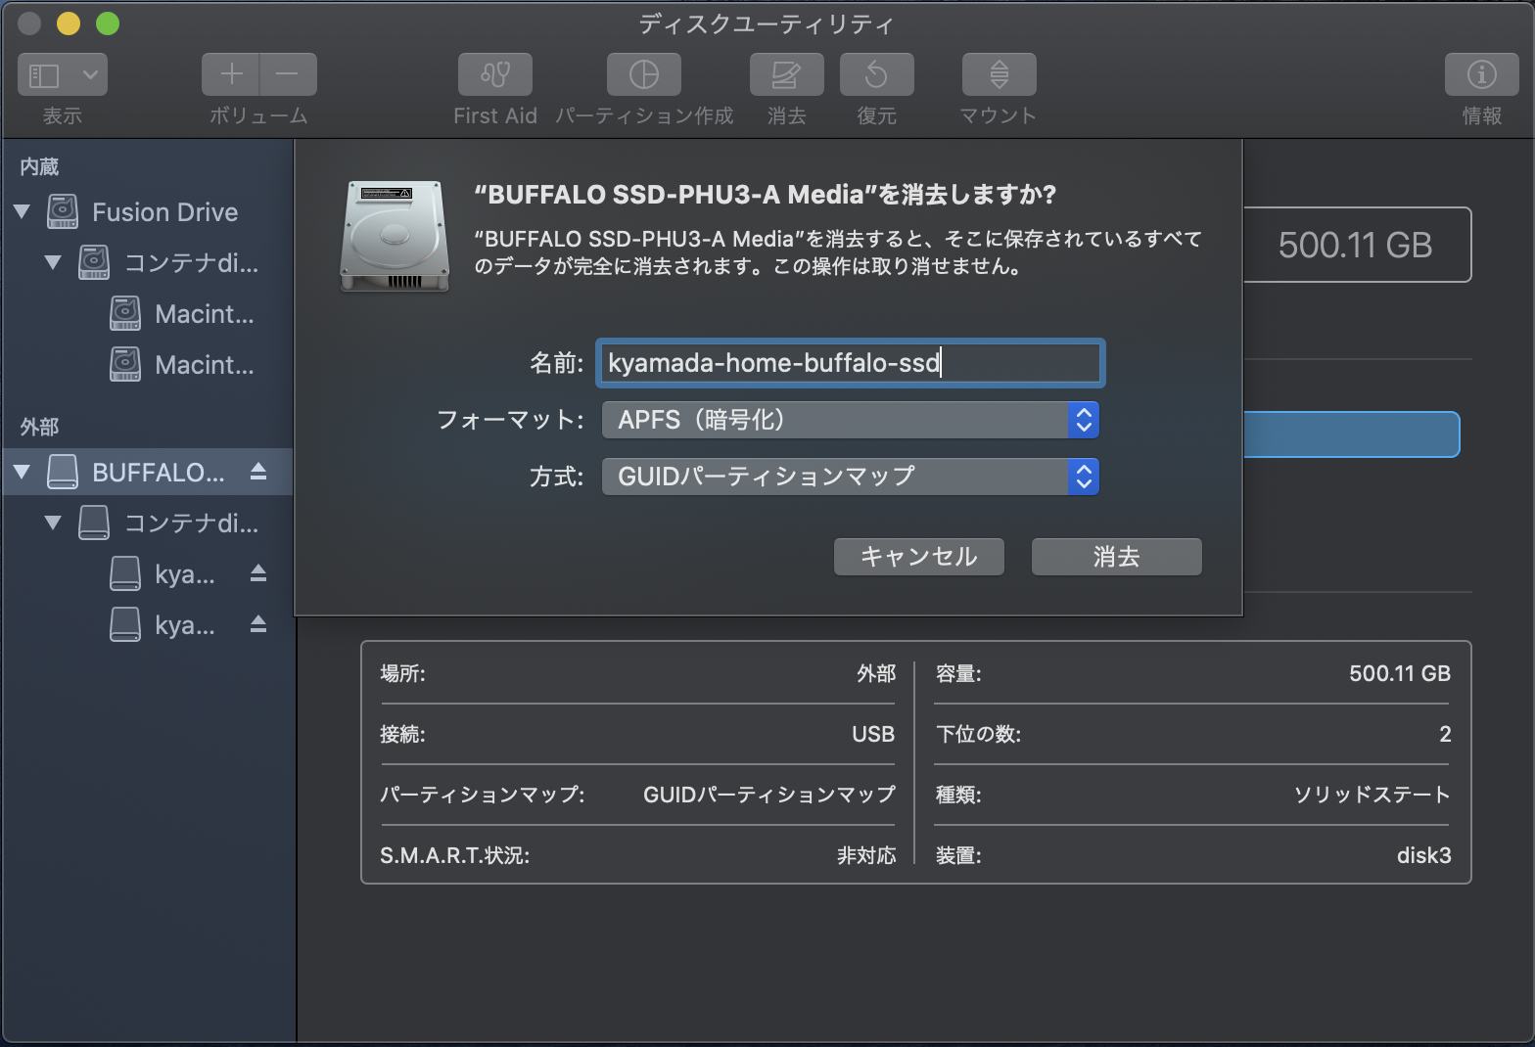The image size is (1535, 1047).
Task: Click the 非対応 S.M.A.R.T. status value
Action: coord(866,855)
